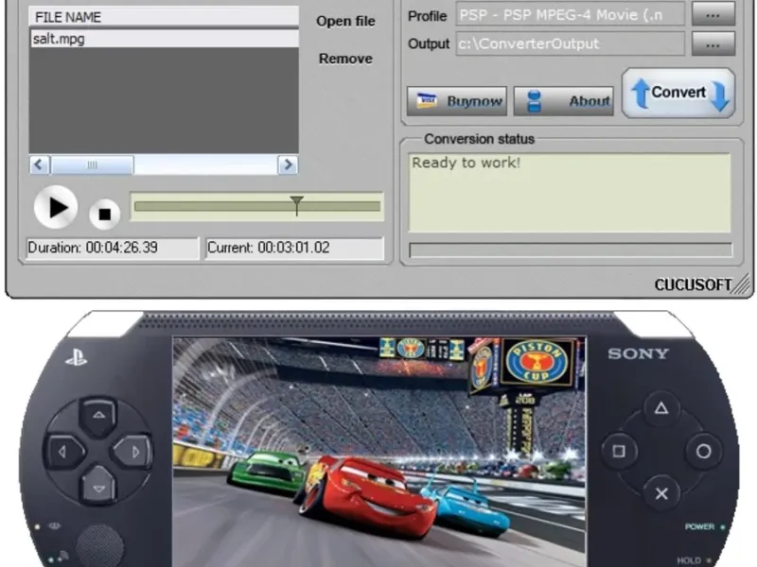
Task: Click the CUCUSOFT logo text
Action: (693, 285)
